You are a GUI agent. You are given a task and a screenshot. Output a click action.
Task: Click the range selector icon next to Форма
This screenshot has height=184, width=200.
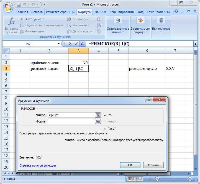click(98, 121)
